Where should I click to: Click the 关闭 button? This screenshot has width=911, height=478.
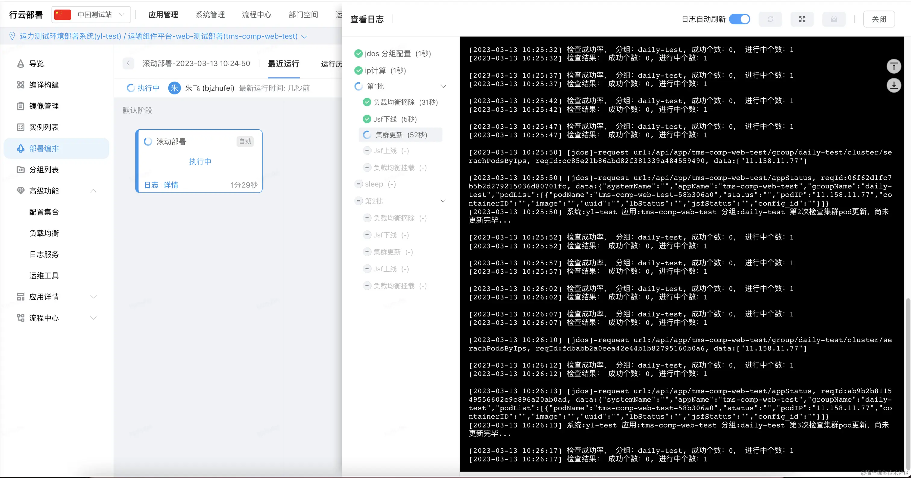click(878, 19)
